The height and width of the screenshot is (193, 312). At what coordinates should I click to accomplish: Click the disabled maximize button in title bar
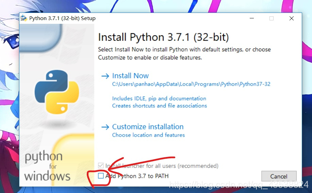272,18
